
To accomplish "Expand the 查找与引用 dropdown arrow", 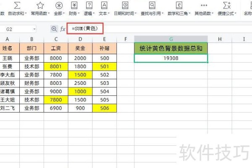I will coord(163,13).
